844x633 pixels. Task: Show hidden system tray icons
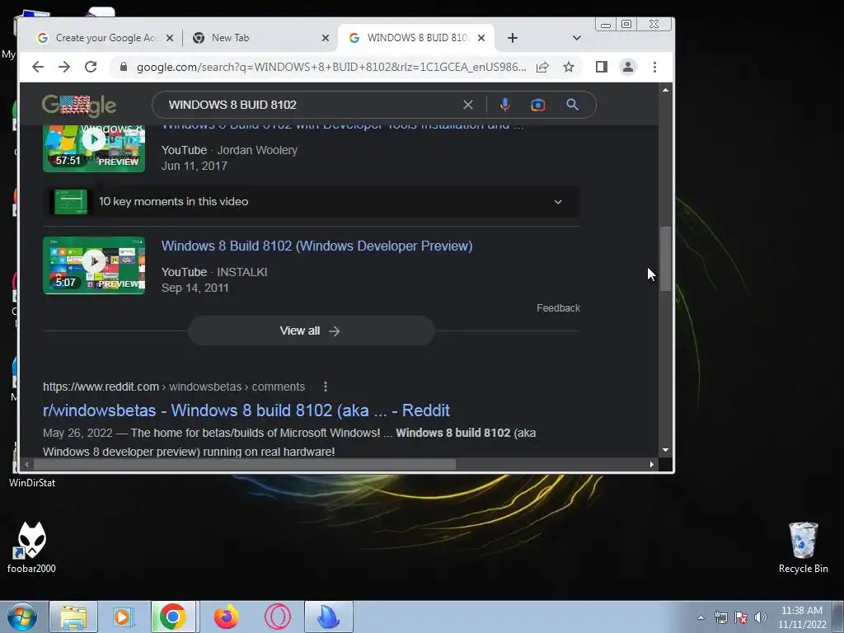(x=701, y=617)
